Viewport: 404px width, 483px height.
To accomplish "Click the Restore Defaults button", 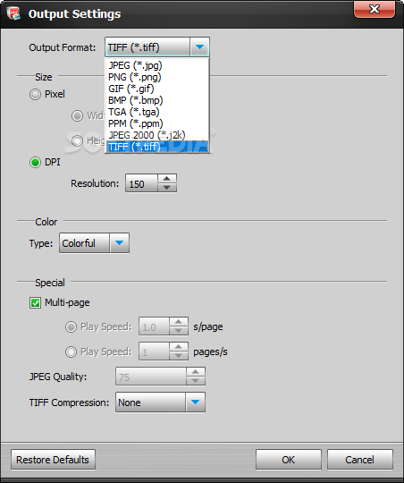I will (53, 460).
